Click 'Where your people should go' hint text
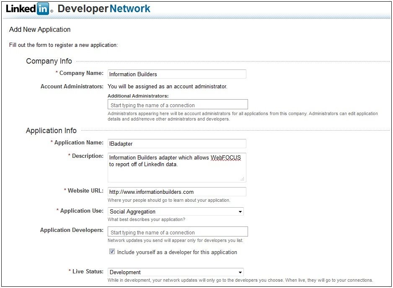This screenshot has width=393, height=288. click(x=169, y=200)
